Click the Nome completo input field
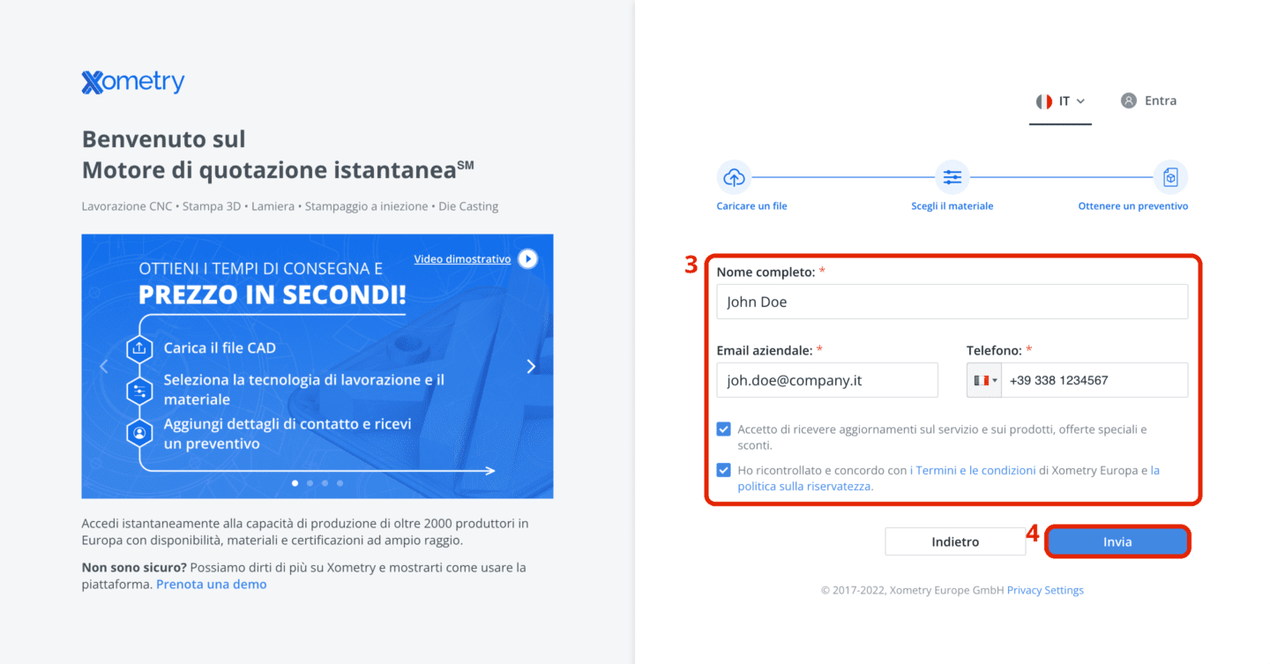This screenshot has width=1270, height=664. pyautogui.click(x=952, y=302)
